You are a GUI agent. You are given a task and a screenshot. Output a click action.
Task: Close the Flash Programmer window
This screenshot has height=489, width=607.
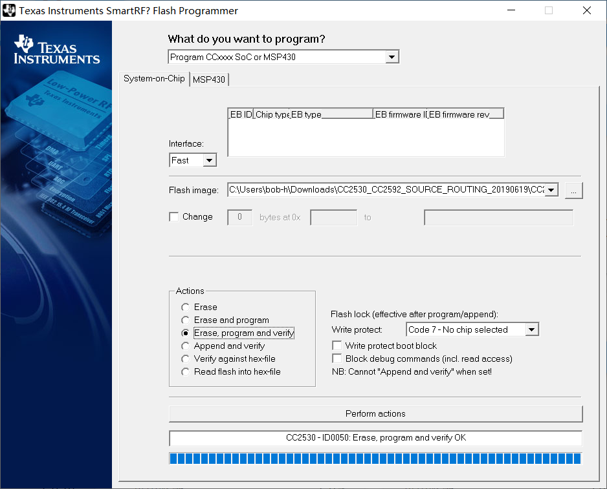point(587,10)
